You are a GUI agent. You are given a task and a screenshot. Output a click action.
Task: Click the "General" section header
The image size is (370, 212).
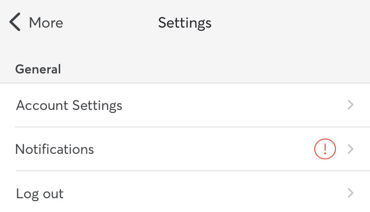tap(38, 69)
